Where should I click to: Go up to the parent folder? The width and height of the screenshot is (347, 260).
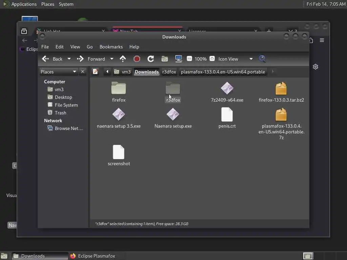pos(123,59)
